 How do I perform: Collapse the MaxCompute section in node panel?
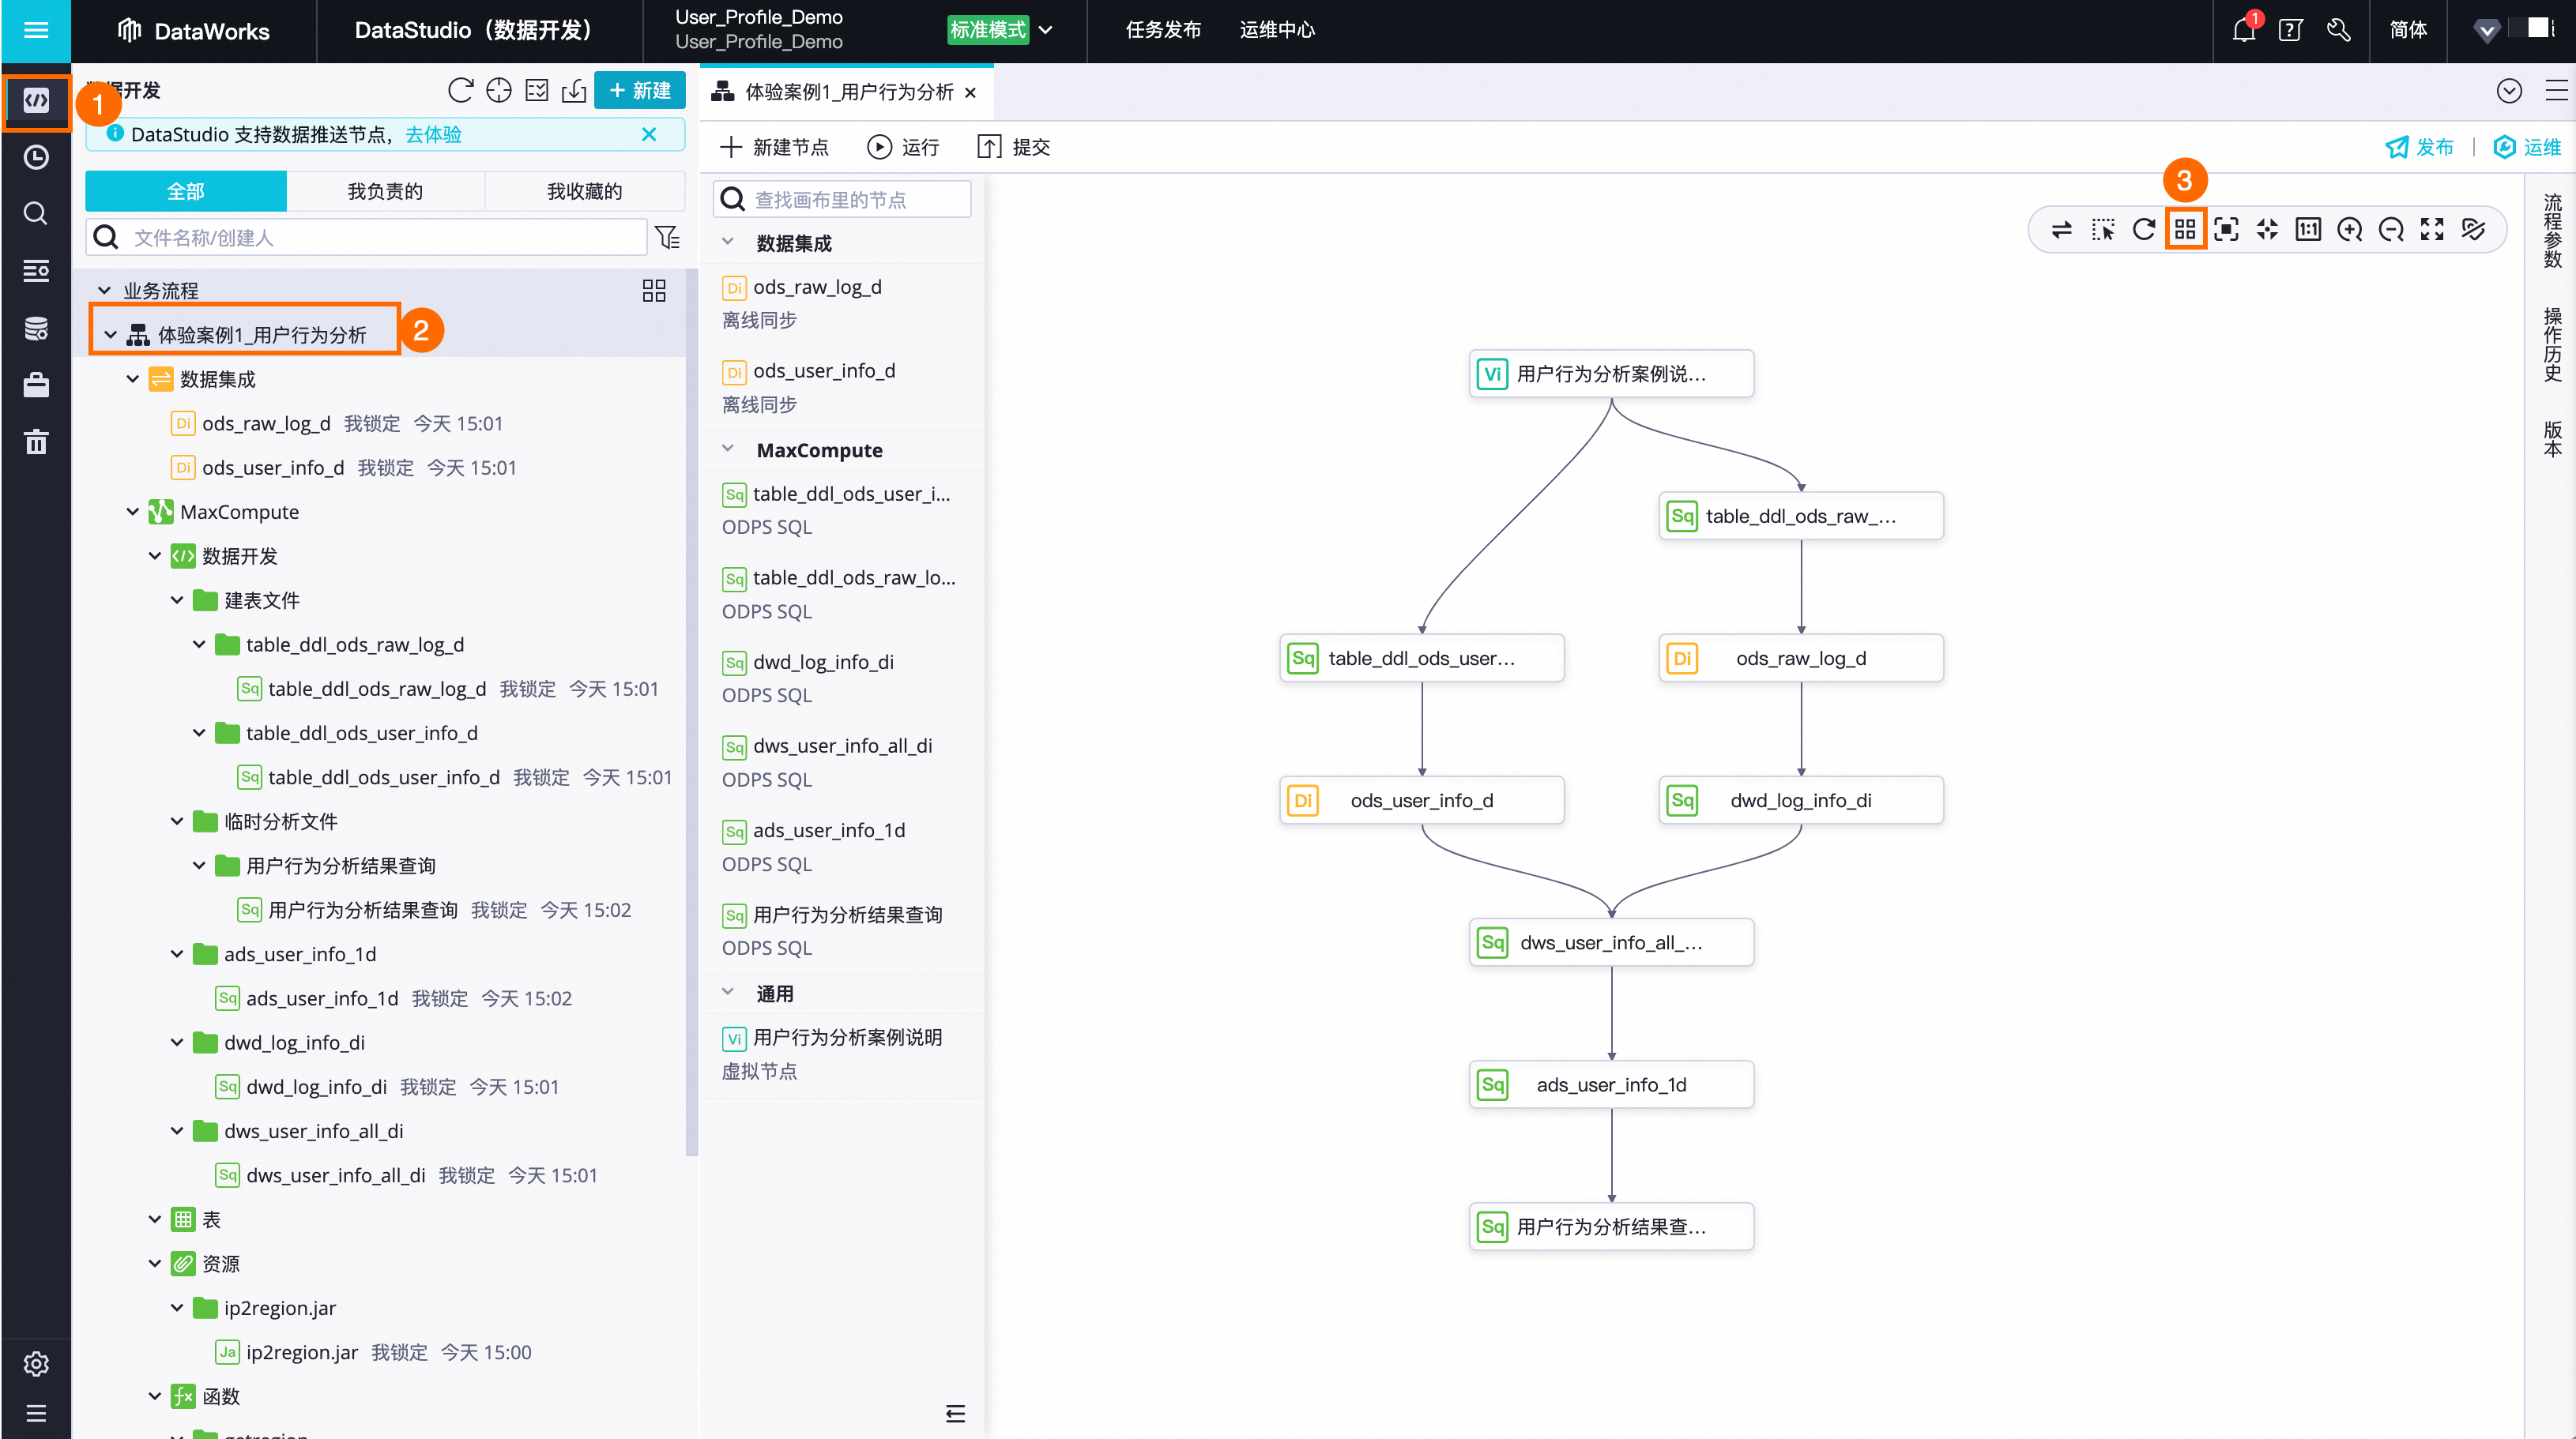point(729,449)
